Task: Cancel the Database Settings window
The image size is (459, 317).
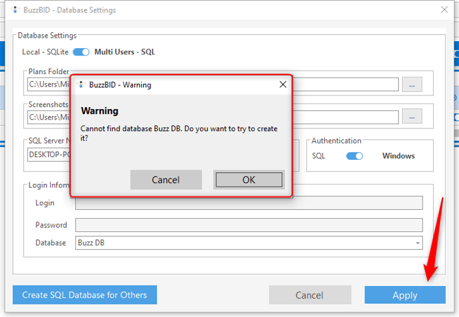Action: [x=310, y=295]
